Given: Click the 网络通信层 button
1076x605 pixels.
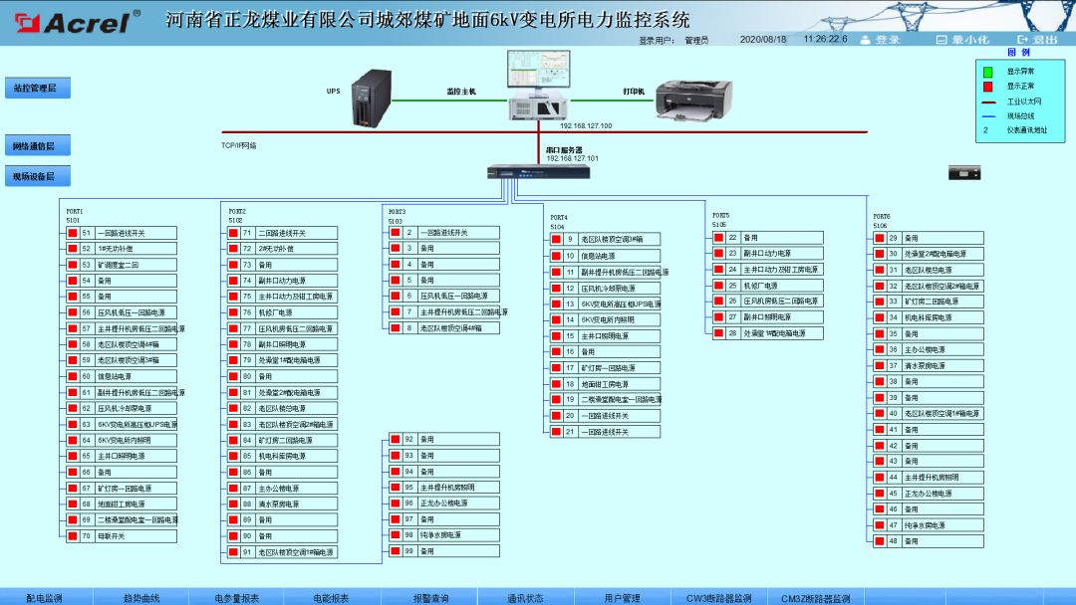Looking at the screenshot, I should (x=38, y=146).
